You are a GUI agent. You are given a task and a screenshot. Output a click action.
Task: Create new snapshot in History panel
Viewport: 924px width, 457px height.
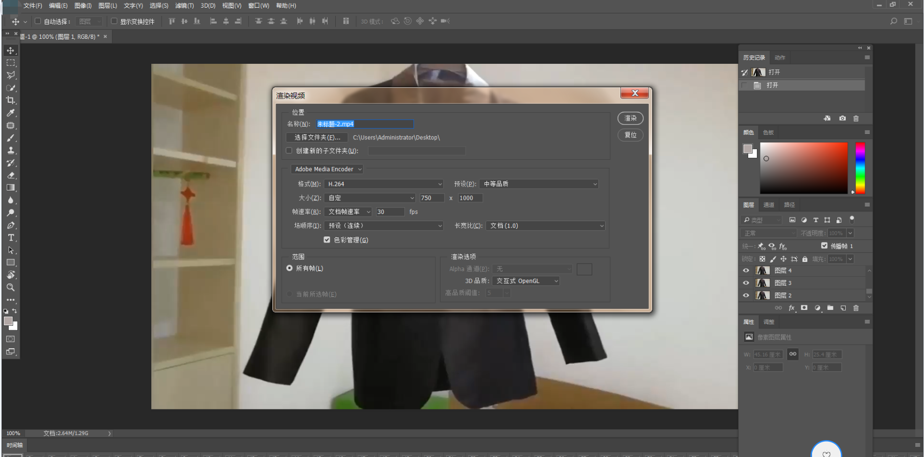(842, 118)
